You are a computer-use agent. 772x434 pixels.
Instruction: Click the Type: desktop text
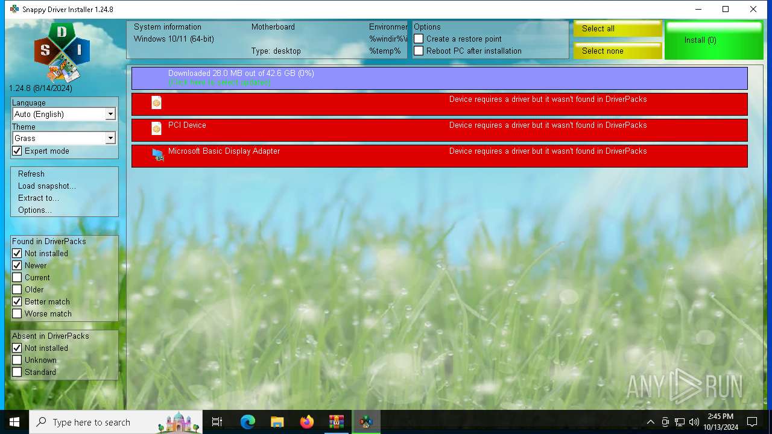click(276, 51)
